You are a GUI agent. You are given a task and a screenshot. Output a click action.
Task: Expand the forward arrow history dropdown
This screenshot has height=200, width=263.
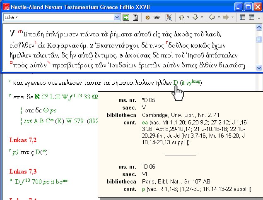click(232, 17)
